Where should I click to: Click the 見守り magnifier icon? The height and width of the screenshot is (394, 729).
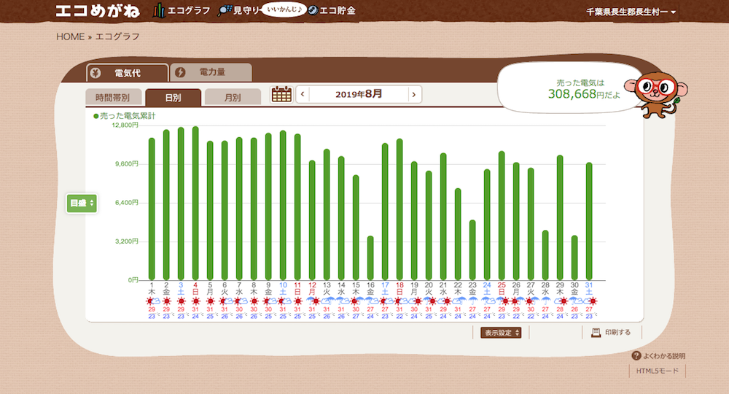click(x=225, y=11)
